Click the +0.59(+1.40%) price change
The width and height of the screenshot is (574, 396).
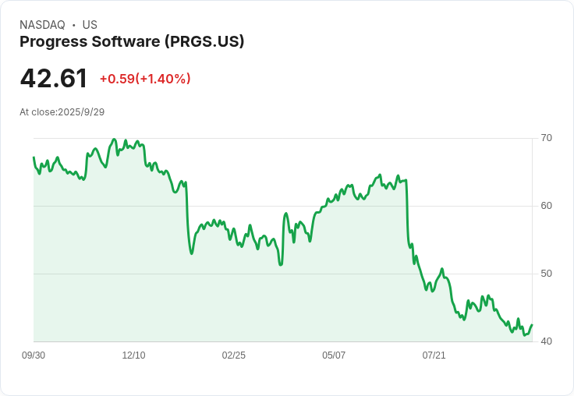pyautogui.click(x=145, y=79)
